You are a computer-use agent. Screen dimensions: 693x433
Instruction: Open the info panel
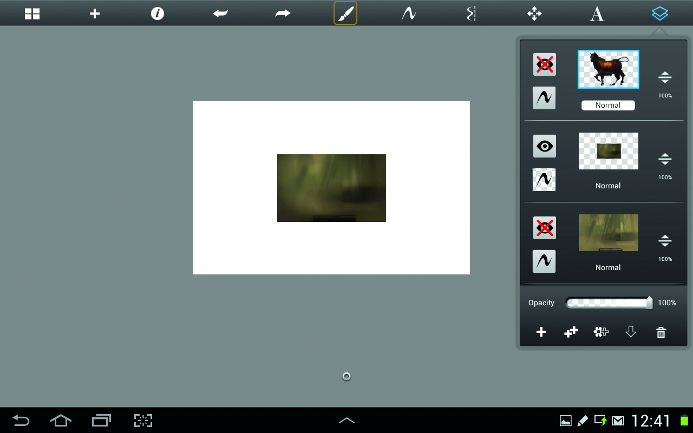point(157,14)
